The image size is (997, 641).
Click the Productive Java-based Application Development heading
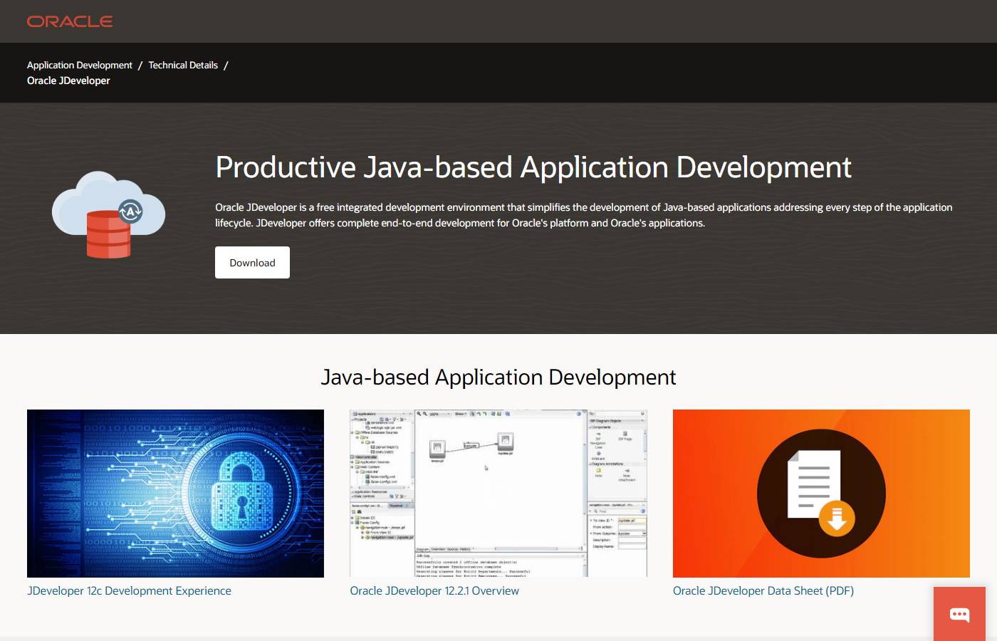click(x=533, y=167)
